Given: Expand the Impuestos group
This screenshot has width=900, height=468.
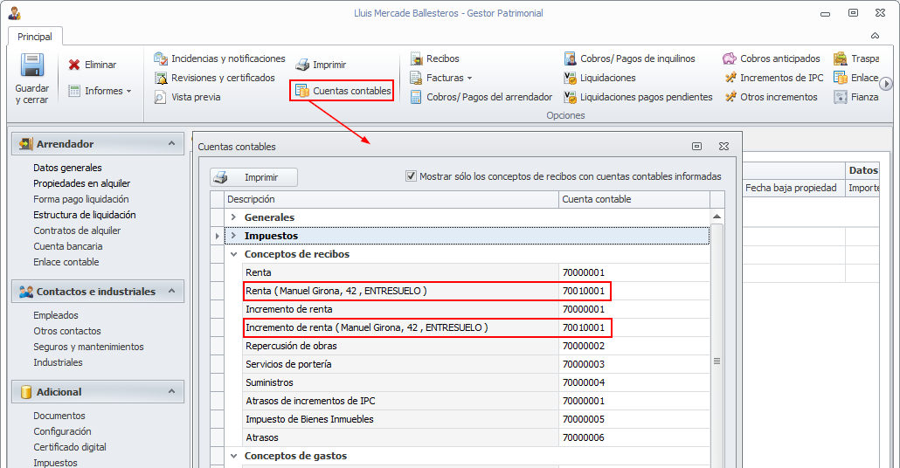Looking at the screenshot, I should coord(233,236).
